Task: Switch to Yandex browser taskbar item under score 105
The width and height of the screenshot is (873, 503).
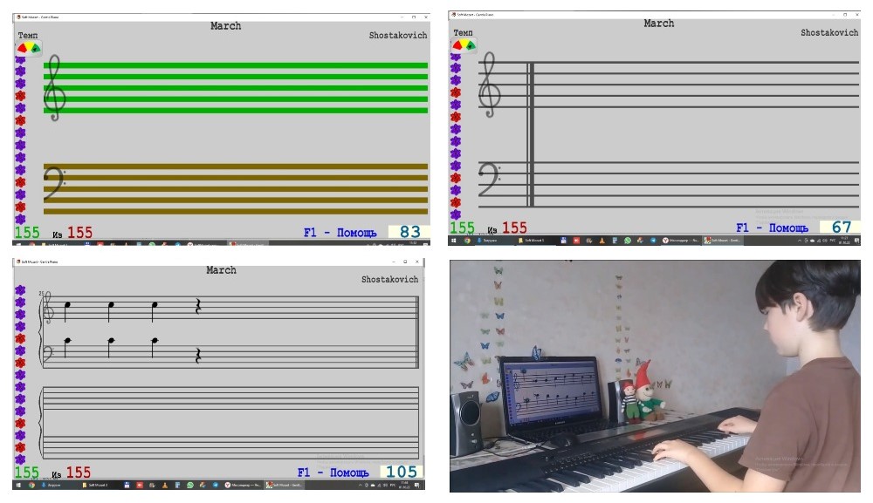Action: click(244, 485)
